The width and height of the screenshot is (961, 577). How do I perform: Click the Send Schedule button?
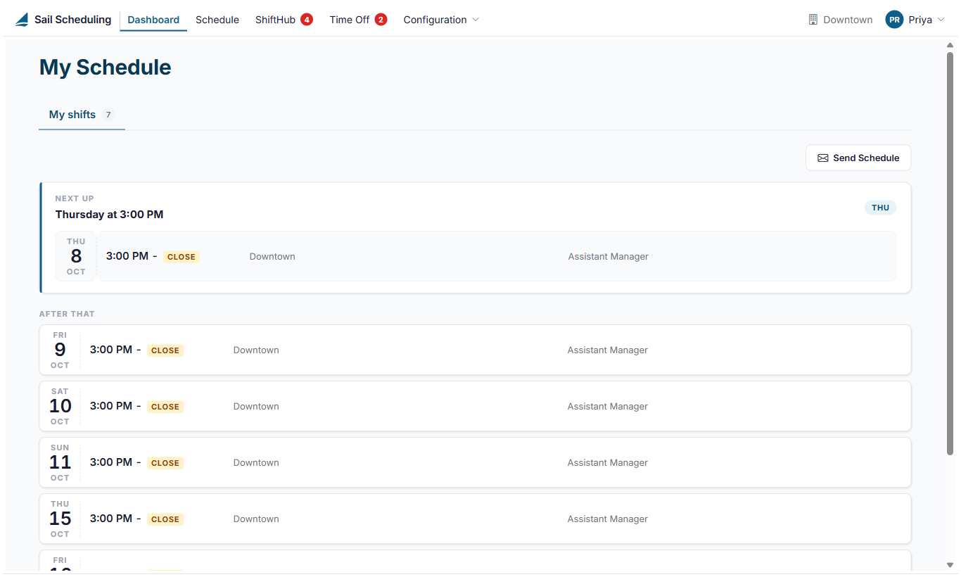click(x=858, y=158)
